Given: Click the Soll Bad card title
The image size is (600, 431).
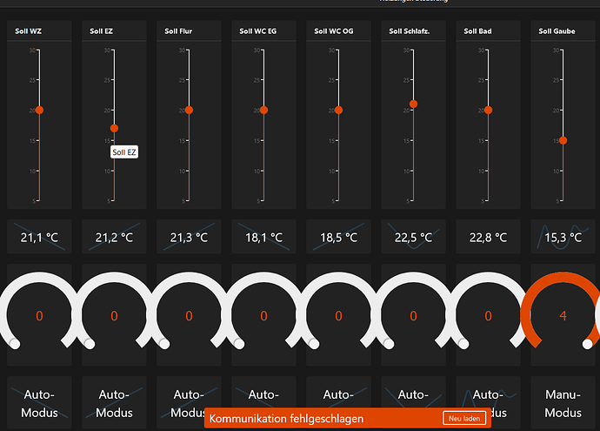Looking at the screenshot, I should tap(477, 31).
